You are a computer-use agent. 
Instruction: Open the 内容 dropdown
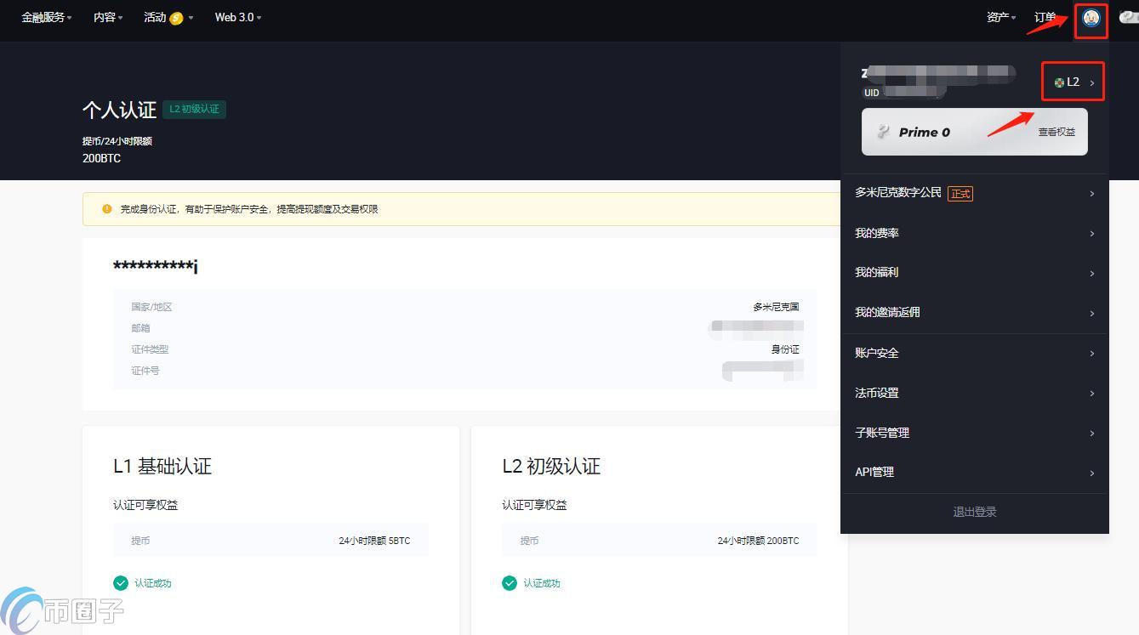coord(105,16)
